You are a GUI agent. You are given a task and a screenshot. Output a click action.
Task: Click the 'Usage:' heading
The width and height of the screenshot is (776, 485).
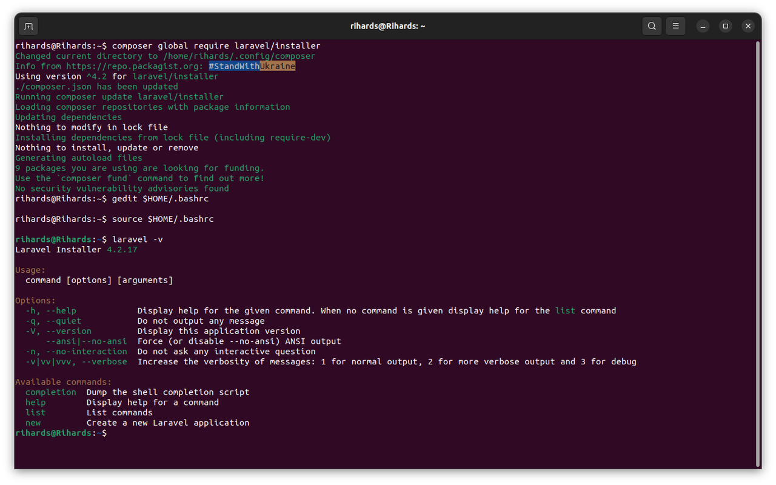tap(30, 270)
